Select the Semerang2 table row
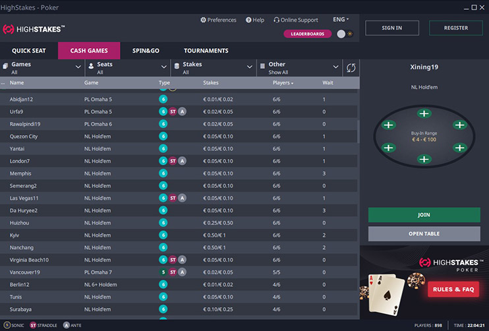This screenshot has width=489, height=331. [x=179, y=186]
